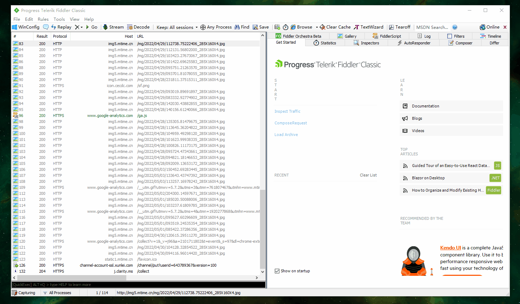Open the View menu
Screen dimensions: 520x304
pyautogui.click(x=74, y=19)
